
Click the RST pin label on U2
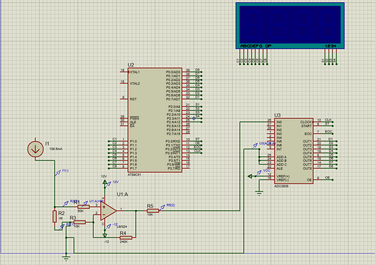click(x=133, y=99)
